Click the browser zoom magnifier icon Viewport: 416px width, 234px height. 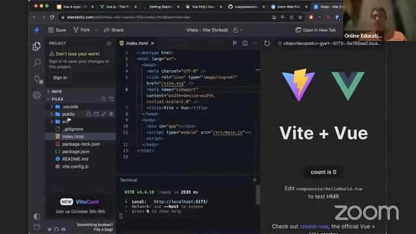[283, 18]
